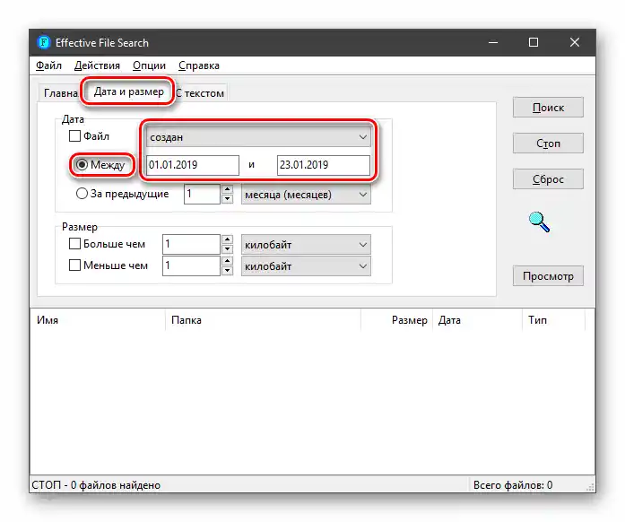625x522 pixels.
Task: Increase the За предыдущие period value
Action: (x=227, y=189)
